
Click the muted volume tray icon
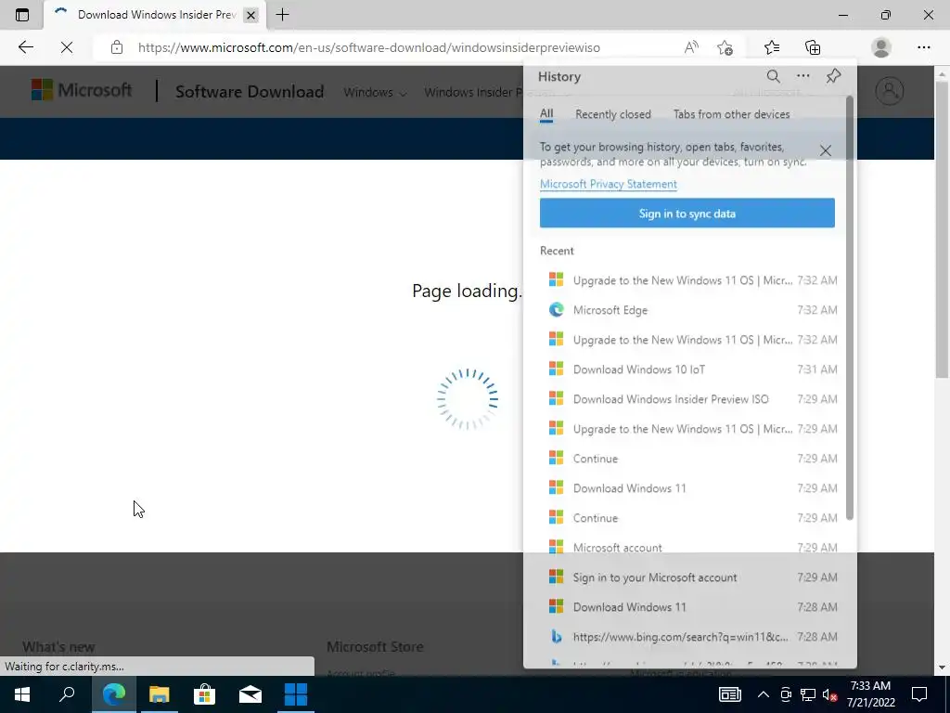829,694
